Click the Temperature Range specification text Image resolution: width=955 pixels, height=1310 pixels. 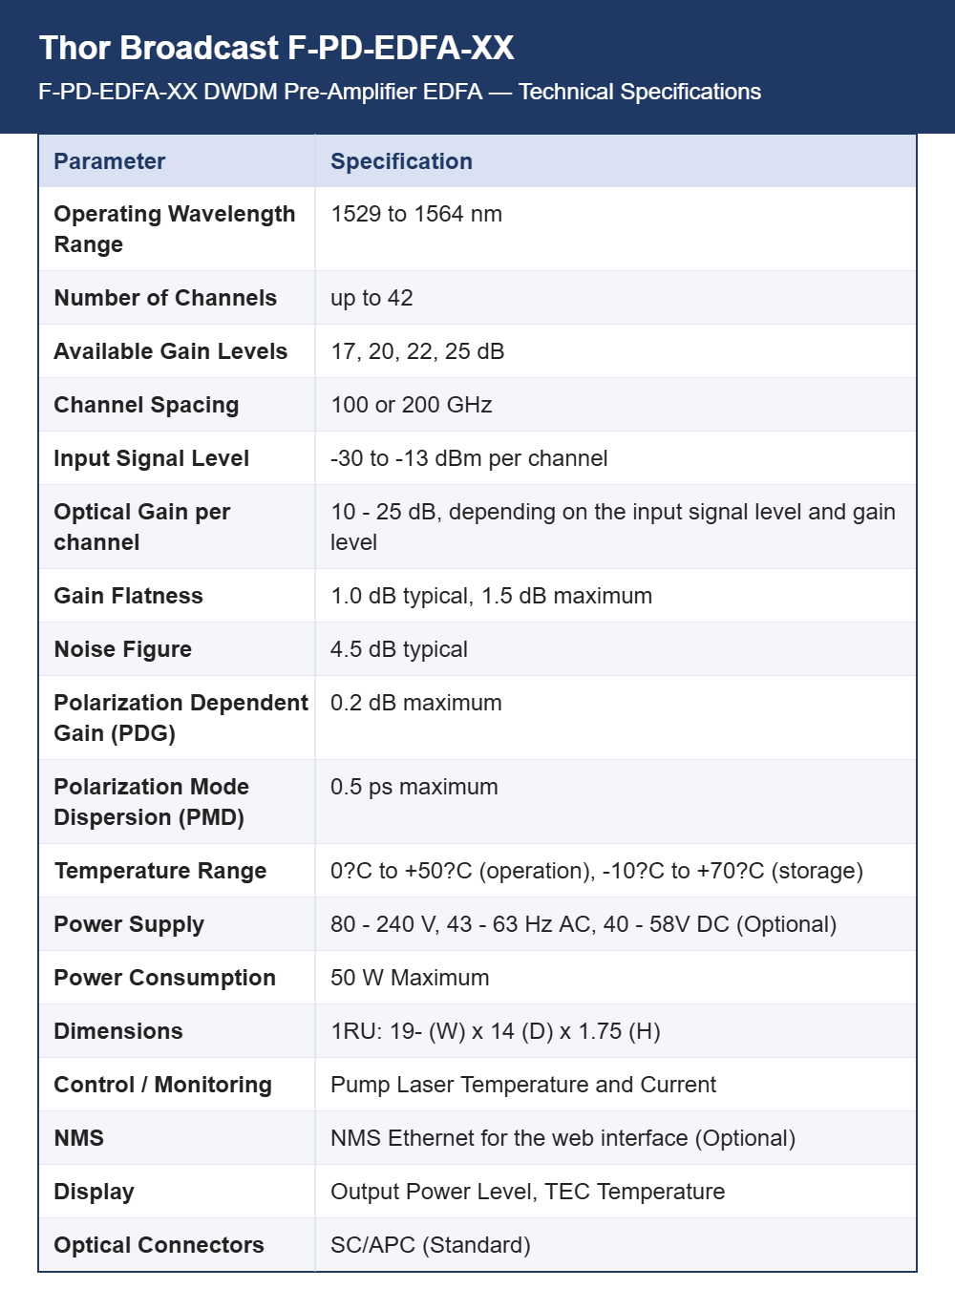[597, 871]
